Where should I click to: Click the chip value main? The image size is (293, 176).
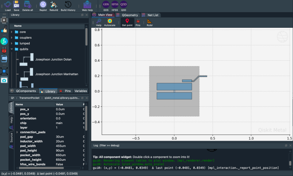coord(59,123)
